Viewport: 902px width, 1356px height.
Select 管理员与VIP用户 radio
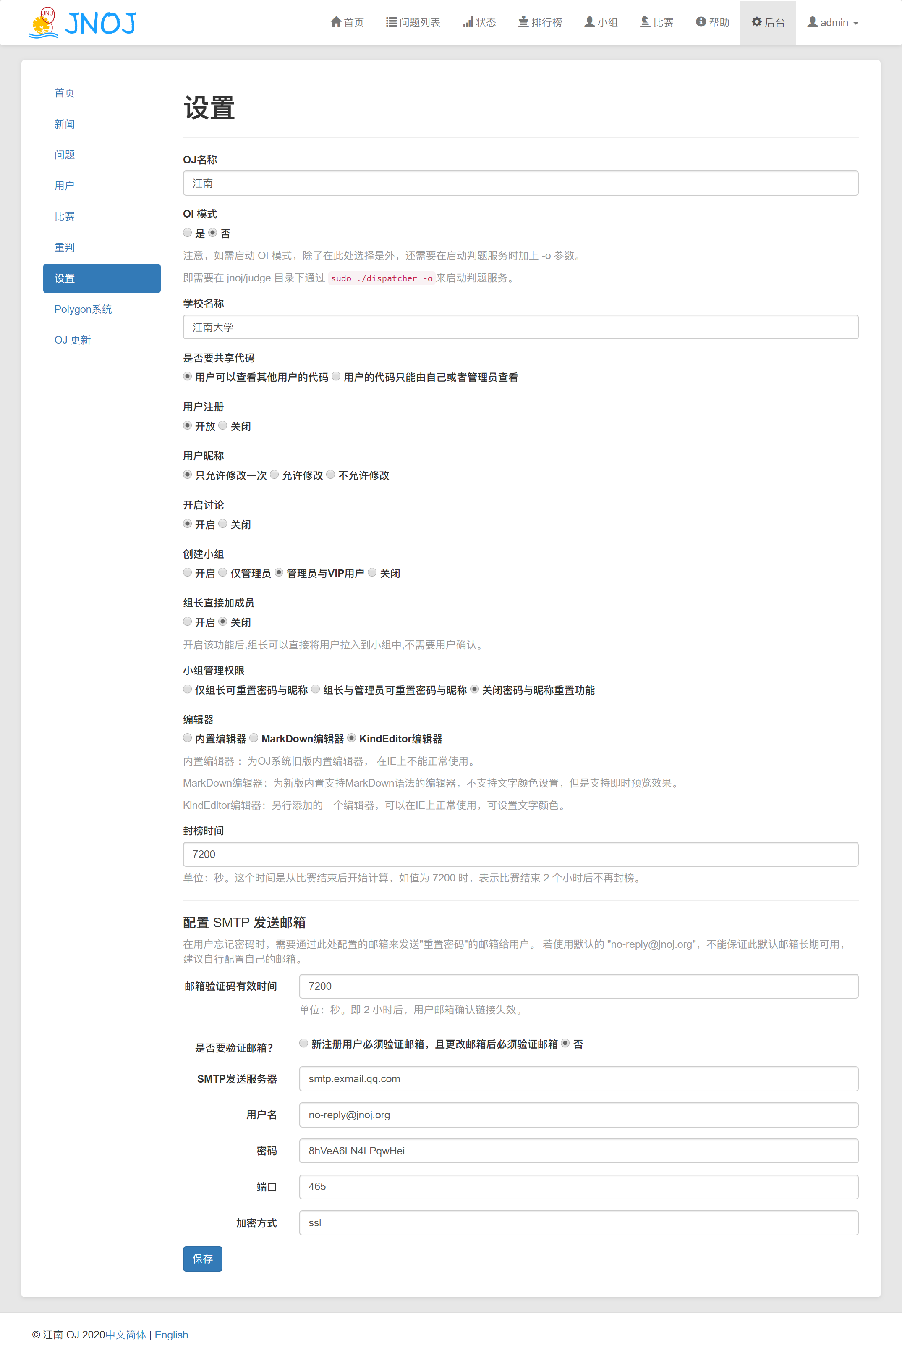point(279,572)
